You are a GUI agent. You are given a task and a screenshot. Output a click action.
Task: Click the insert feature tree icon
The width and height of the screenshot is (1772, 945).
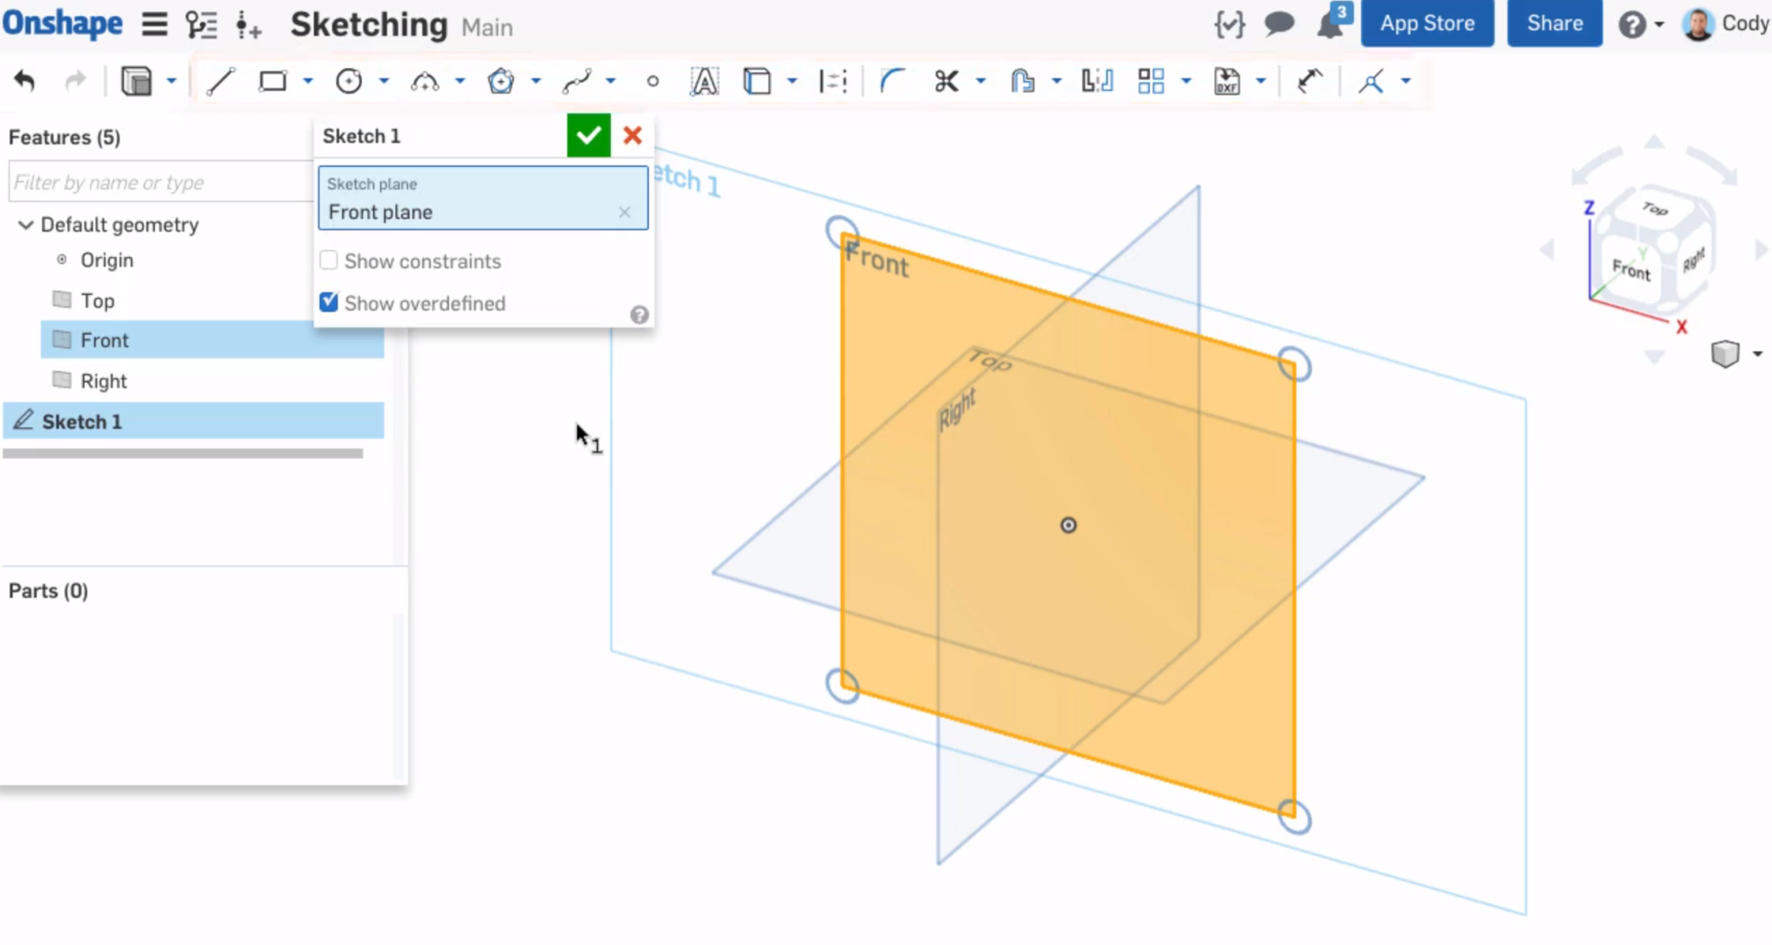tap(248, 25)
